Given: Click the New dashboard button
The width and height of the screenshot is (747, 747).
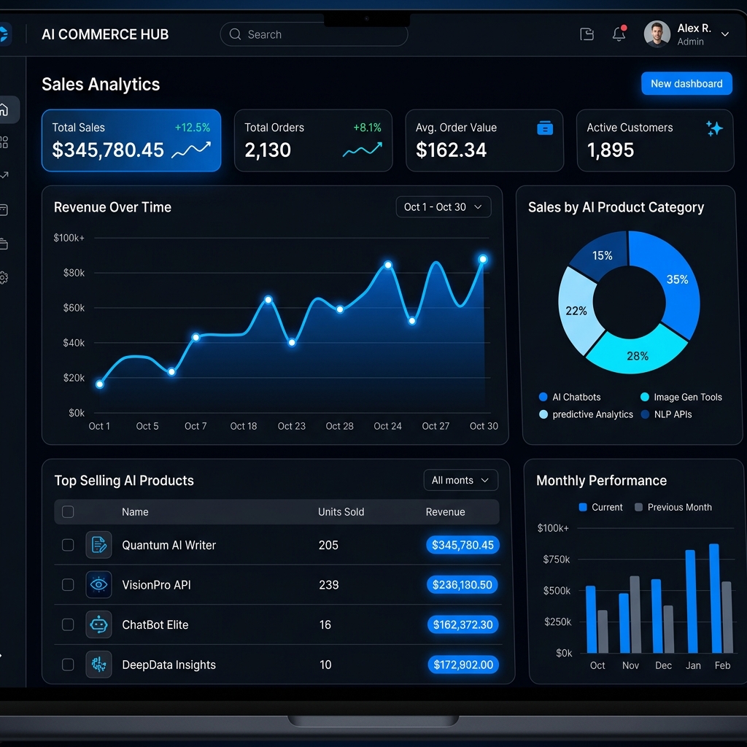Looking at the screenshot, I should pos(686,83).
